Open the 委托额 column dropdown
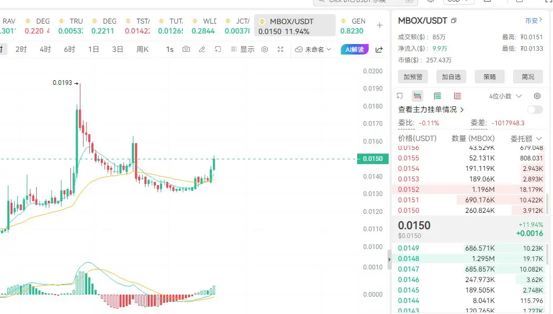553x314 pixels. [x=526, y=139]
